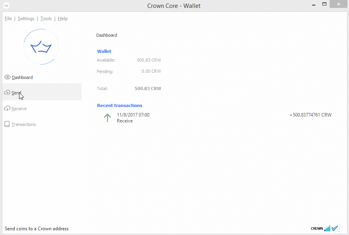The image size is (349, 235).
Task: Click the green arrow of the received transaction
Action: point(107,118)
